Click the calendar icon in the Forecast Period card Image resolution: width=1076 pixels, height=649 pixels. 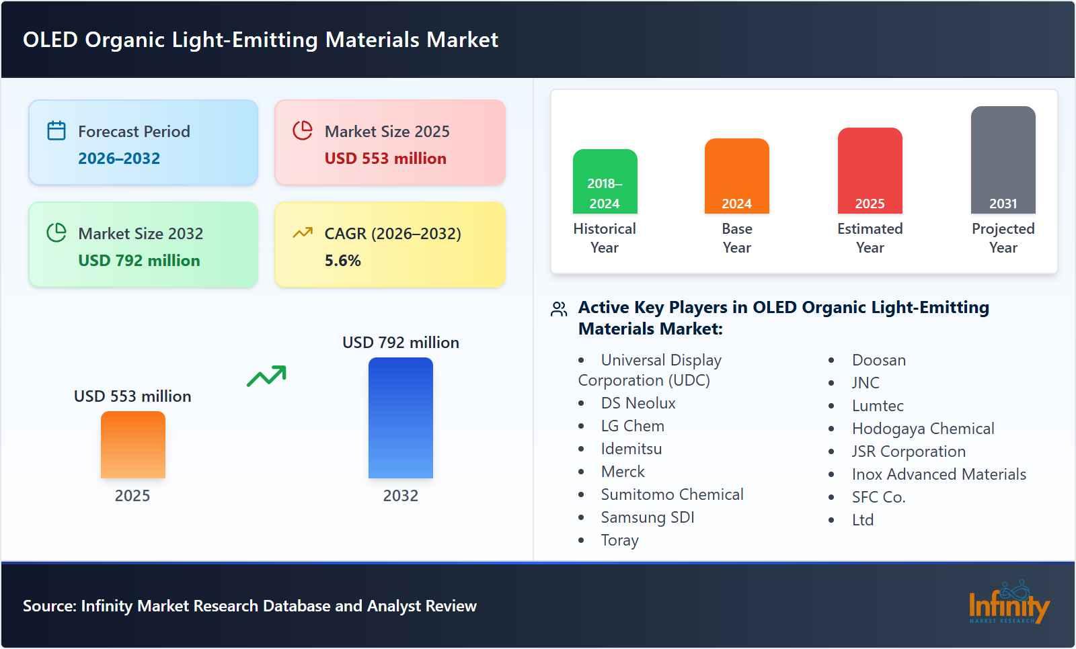pos(56,132)
